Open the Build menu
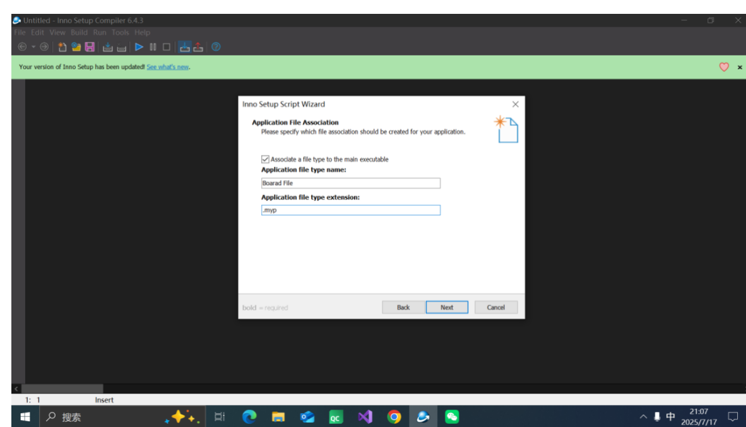Screen dimensions: 746x427 click(79, 32)
